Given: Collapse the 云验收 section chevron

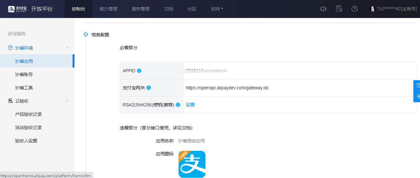Looking at the screenshot, I should (x=67, y=101).
